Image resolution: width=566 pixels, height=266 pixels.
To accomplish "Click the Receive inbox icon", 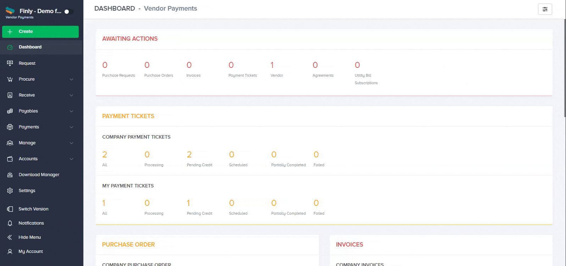I will click(10, 95).
